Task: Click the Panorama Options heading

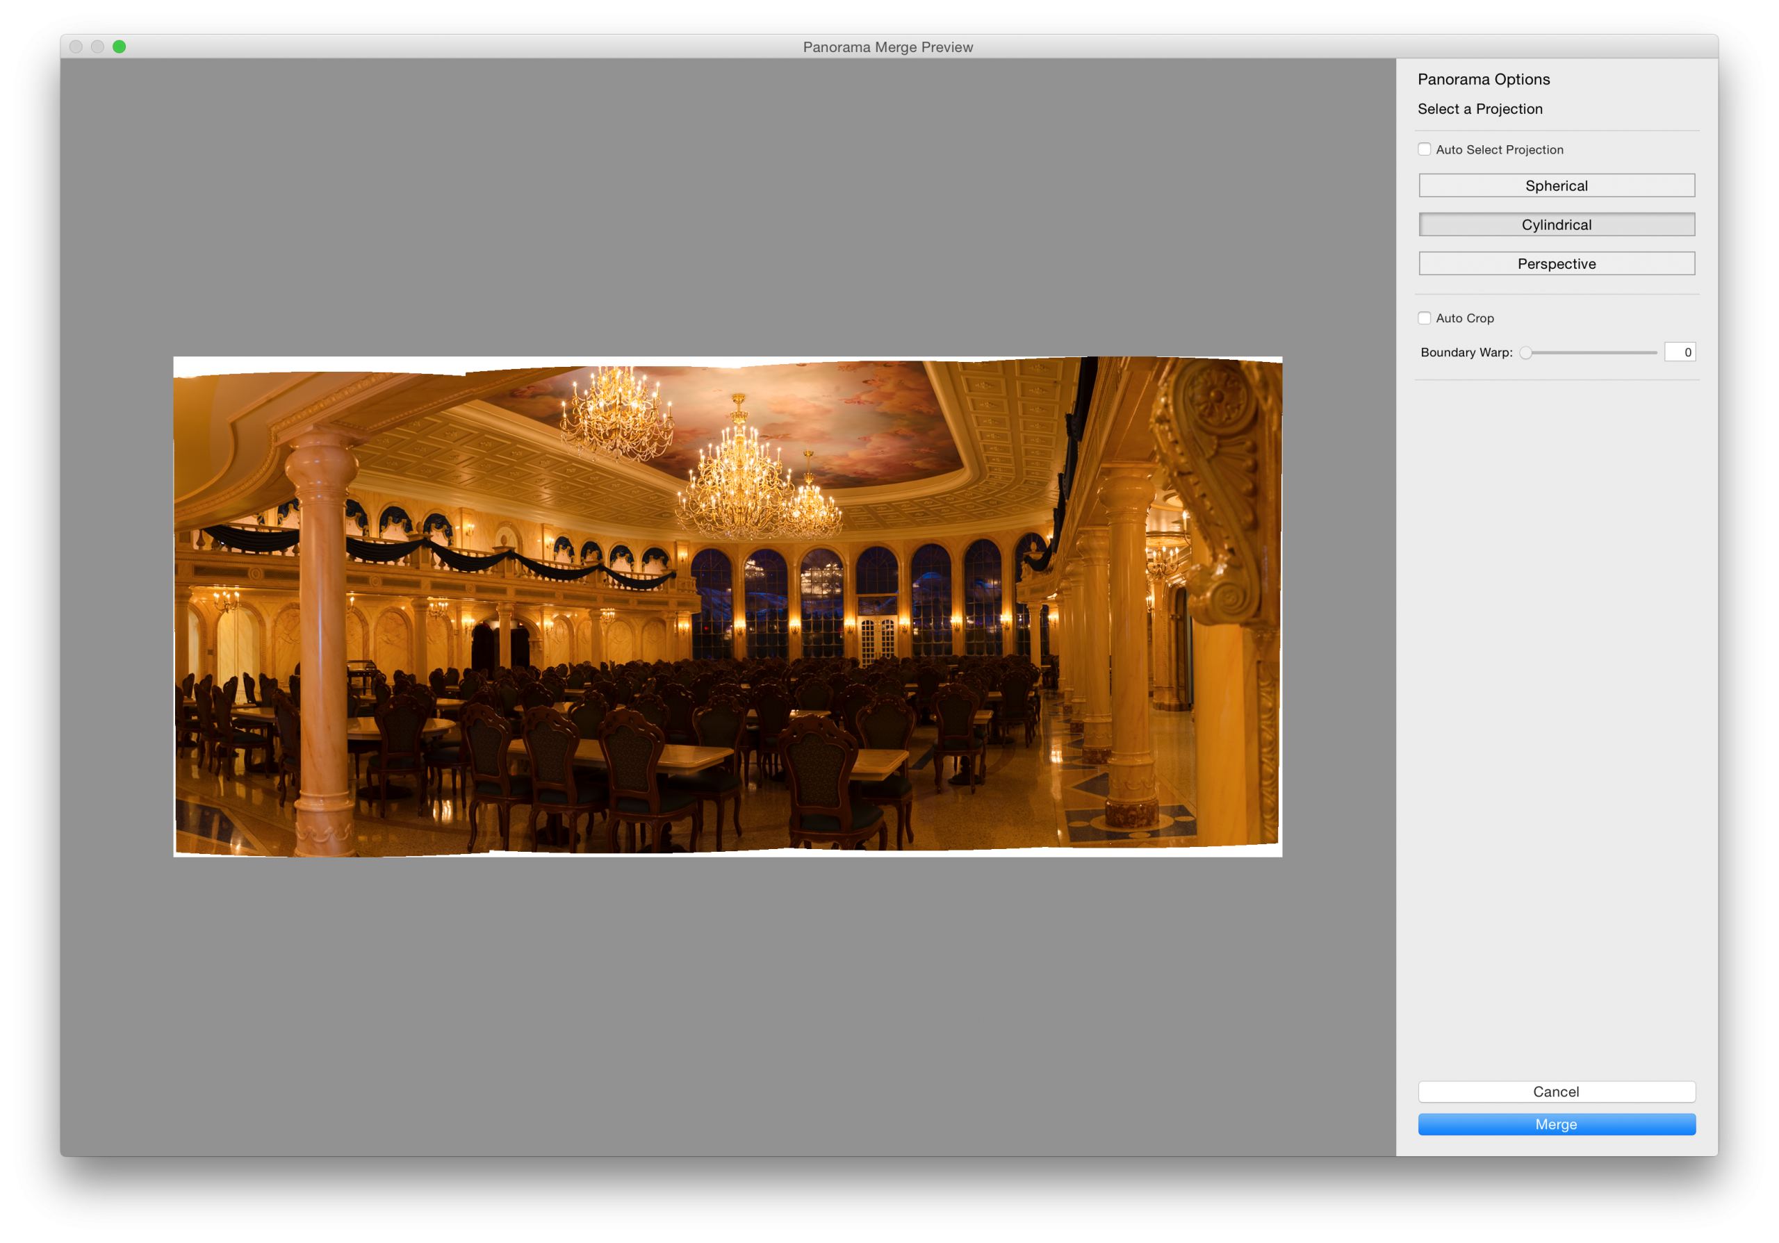Action: (x=1483, y=80)
